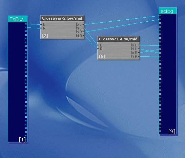The image size is (185, 158).
Task: Click the [1] label on FXBus
Action: coord(22,140)
